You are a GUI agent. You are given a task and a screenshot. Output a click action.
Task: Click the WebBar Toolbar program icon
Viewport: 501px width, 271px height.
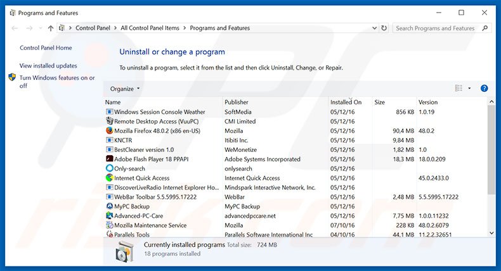click(x=109, y=197)
